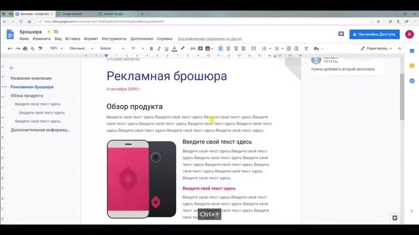Open the input tools language button

317,48
